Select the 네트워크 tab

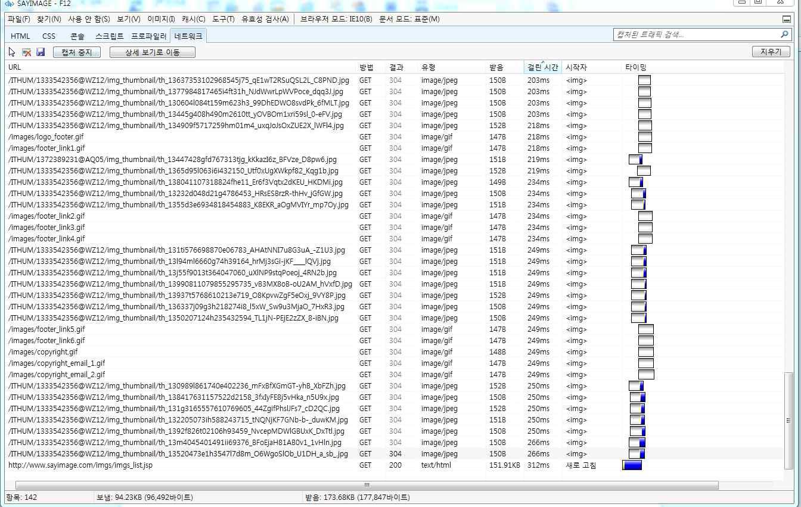(x=188, y=36)
